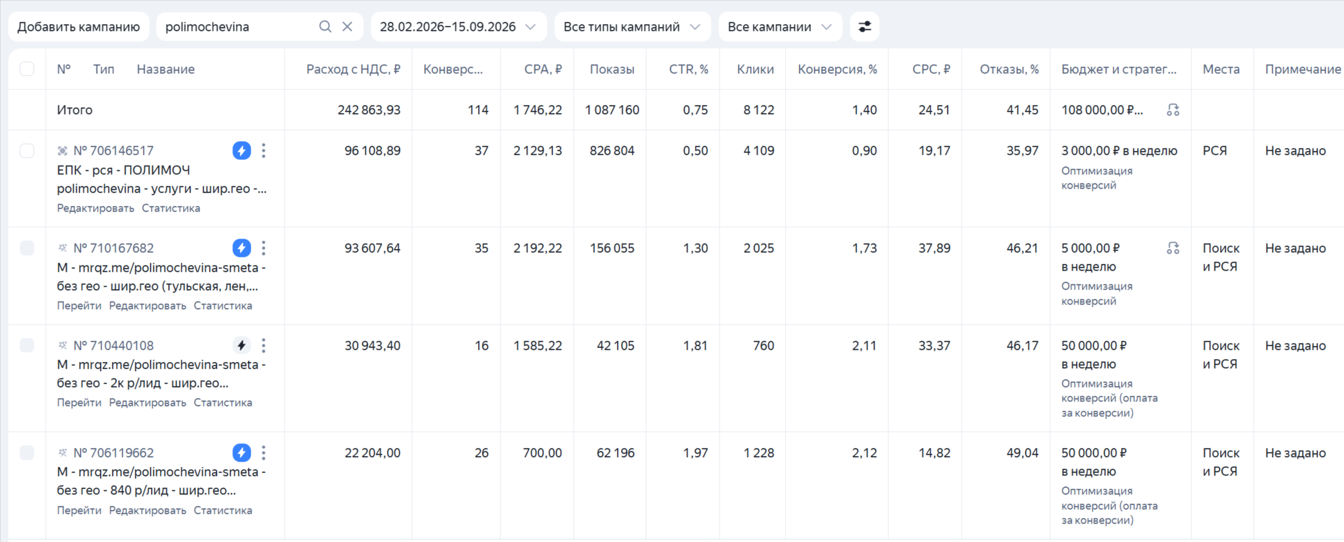Click shared budget icon beside 5 000,00 ₽
The height and width of the screenshot is (542, 1344).
tap(1173, 248)
